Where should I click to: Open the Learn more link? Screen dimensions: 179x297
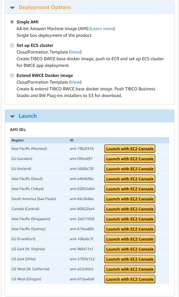[102, 29]
